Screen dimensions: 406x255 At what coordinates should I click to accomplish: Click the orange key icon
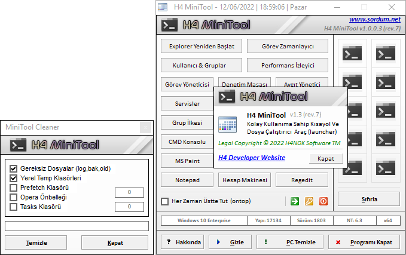[309, 201]
